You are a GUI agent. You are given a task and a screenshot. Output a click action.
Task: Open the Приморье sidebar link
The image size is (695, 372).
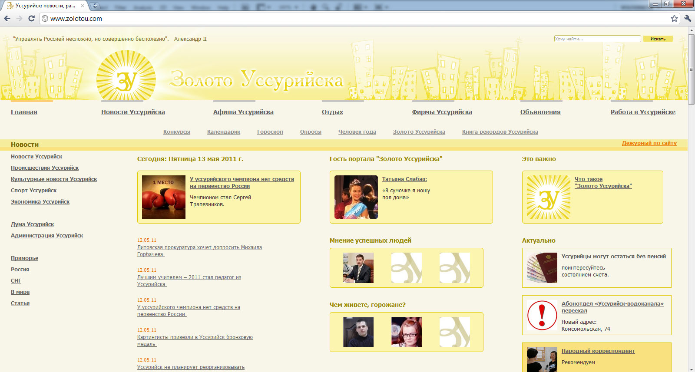point(24,258)
